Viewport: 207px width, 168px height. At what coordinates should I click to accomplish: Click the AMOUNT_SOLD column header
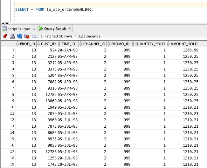tap(184, 44)
